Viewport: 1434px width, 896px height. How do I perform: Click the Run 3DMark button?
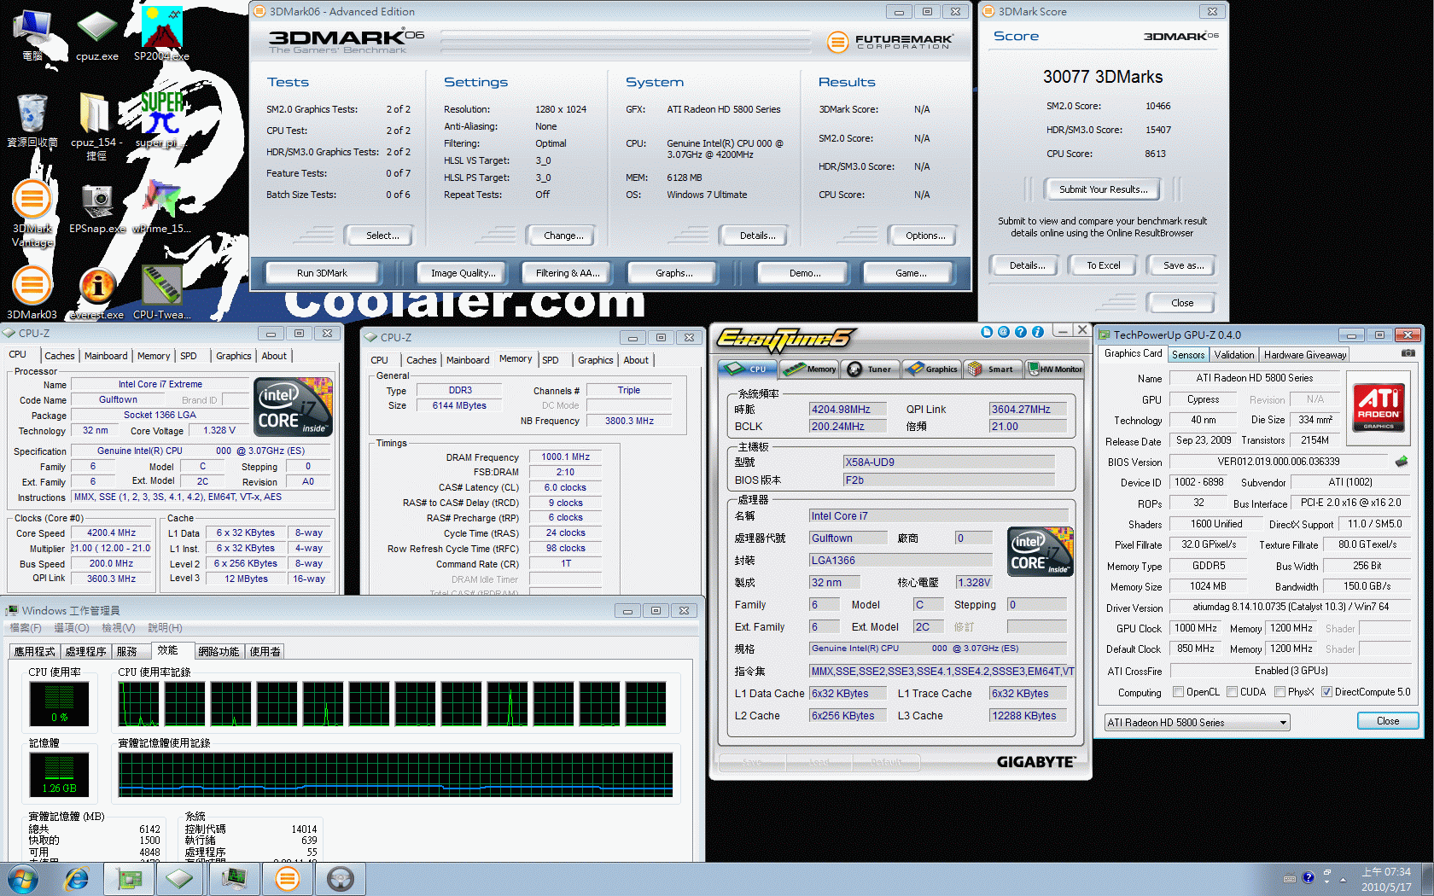(322, 273)
